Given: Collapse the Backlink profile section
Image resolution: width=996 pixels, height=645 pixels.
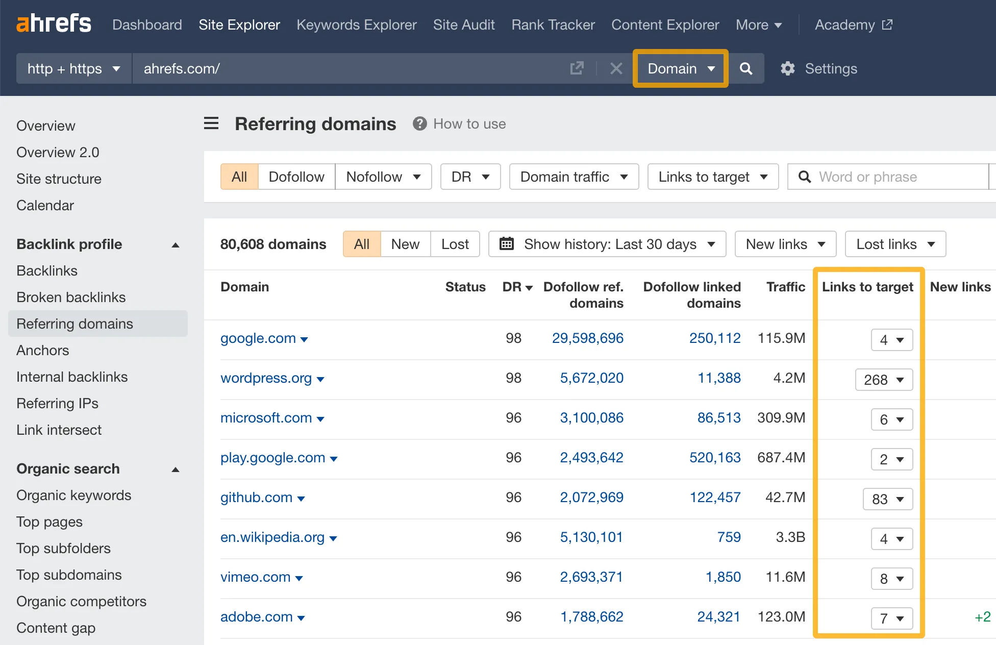Looking at the screenshot, I should [176, 245].
